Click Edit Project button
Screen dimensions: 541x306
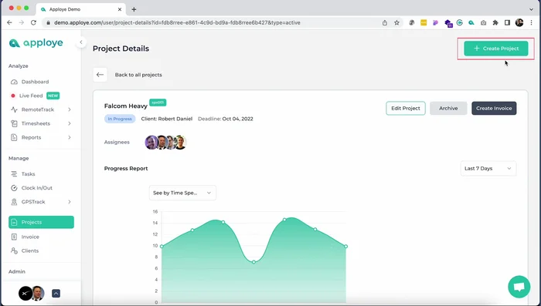click(x=406, y=108)
